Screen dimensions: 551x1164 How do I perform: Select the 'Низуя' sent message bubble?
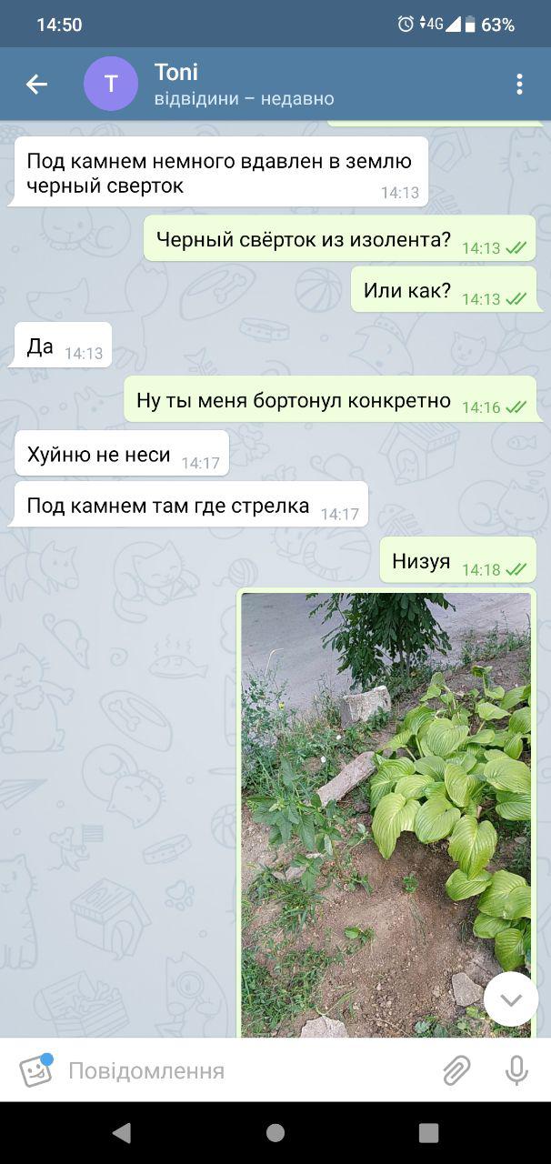tap(457, 560)
